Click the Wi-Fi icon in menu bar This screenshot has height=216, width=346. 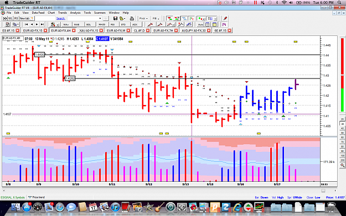284,2
